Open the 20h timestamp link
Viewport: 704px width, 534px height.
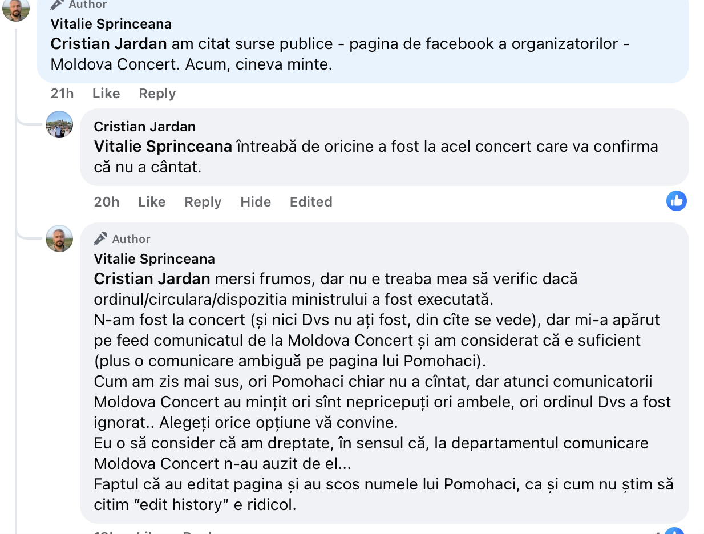[x=107, y=202]
